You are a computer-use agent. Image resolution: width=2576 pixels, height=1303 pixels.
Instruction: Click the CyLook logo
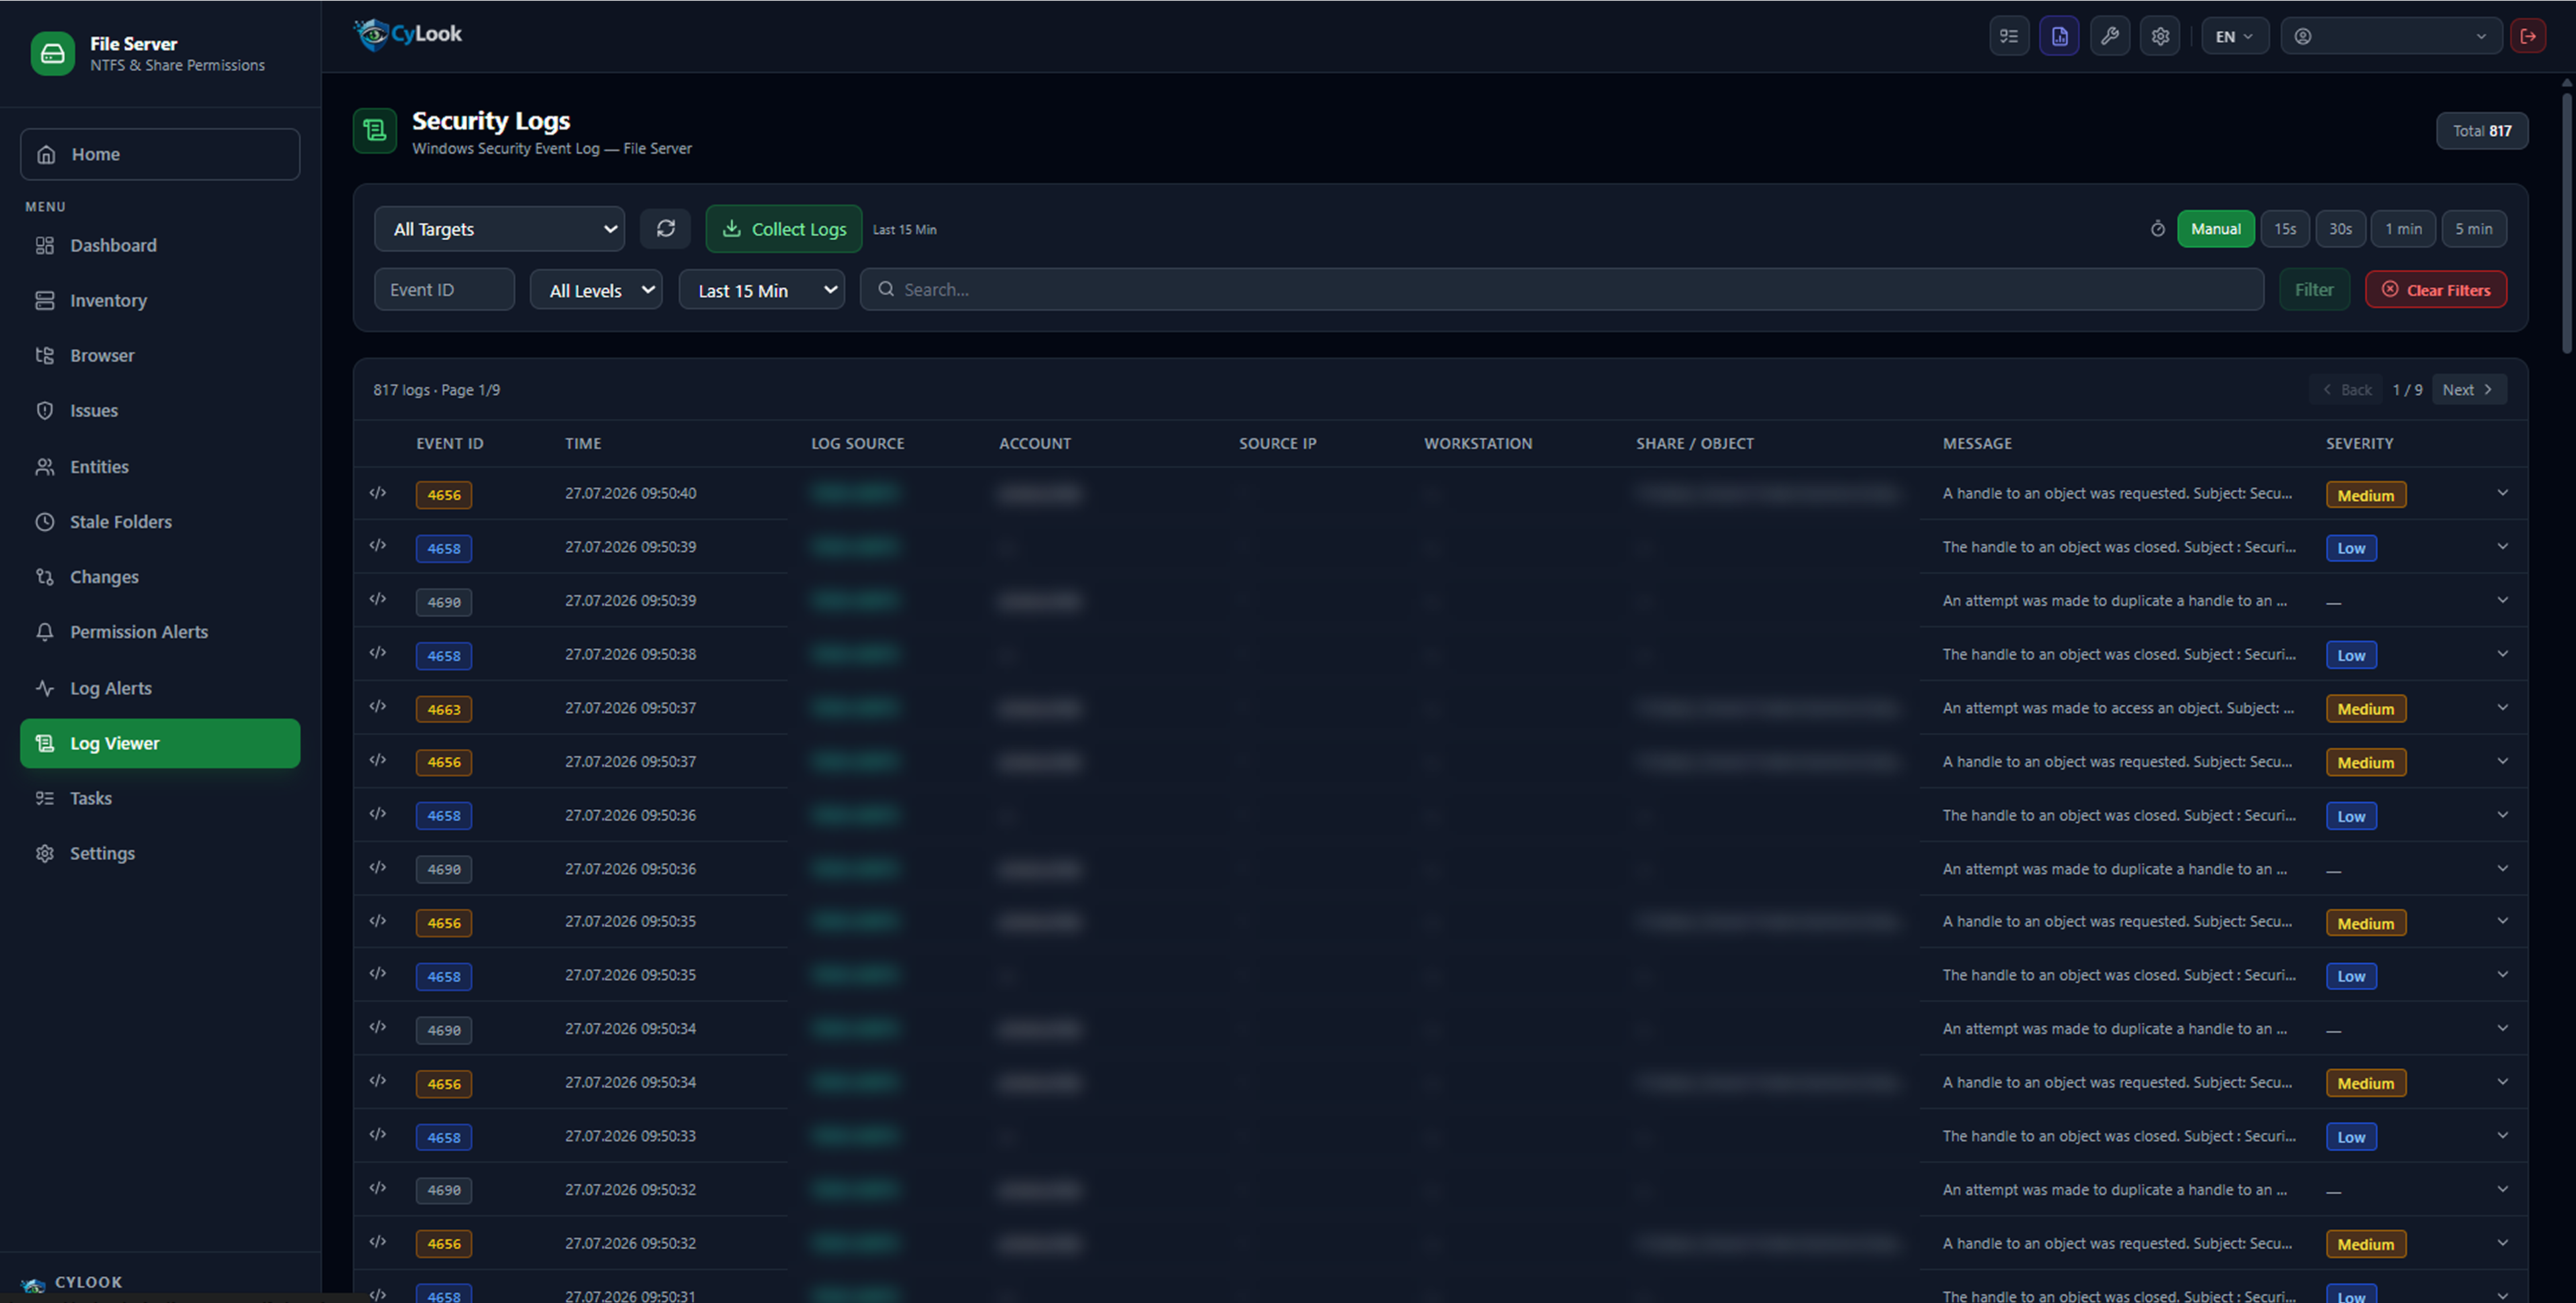408,34
